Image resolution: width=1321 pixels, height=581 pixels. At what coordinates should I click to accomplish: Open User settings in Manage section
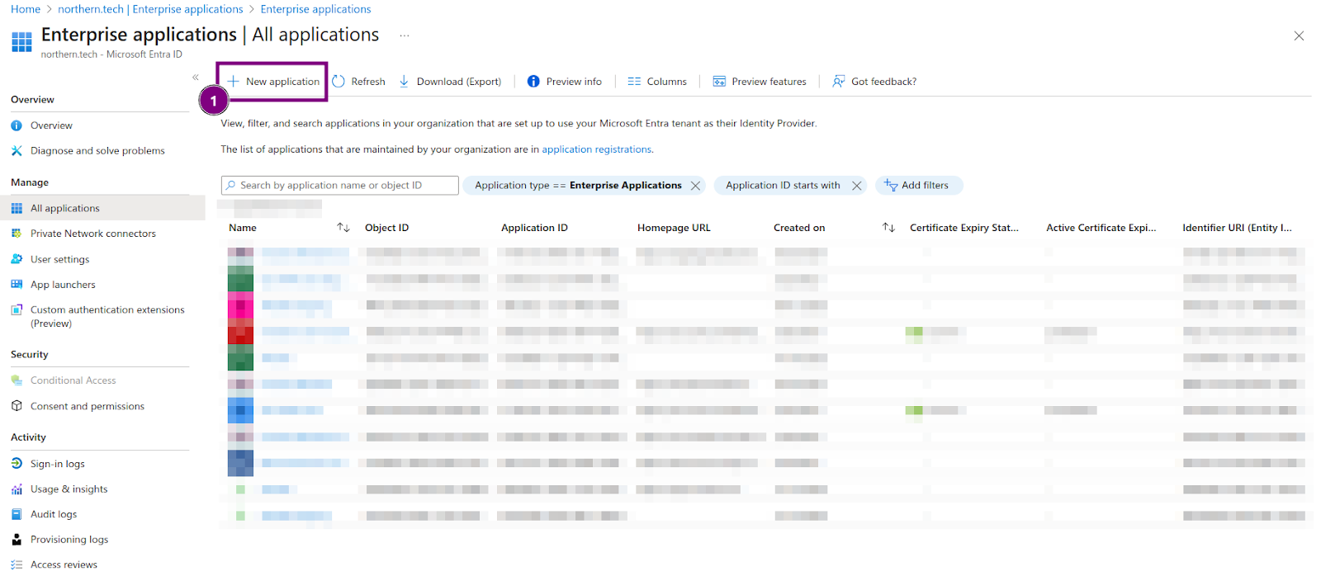pyautogui.click(x=59, y=259)
